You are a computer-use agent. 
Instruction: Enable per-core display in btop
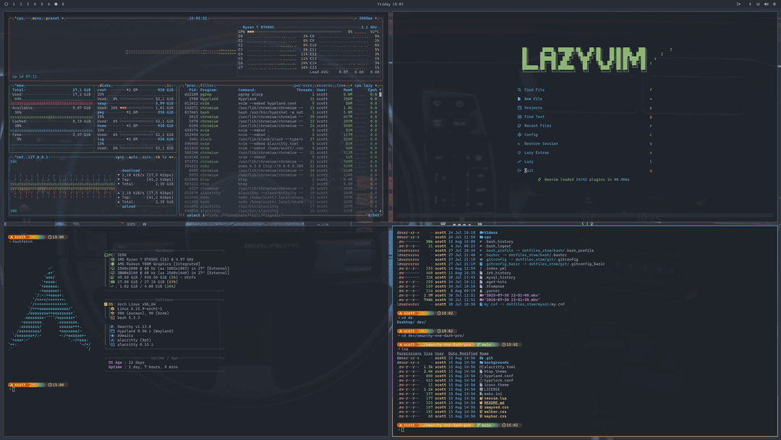(303, 85)
